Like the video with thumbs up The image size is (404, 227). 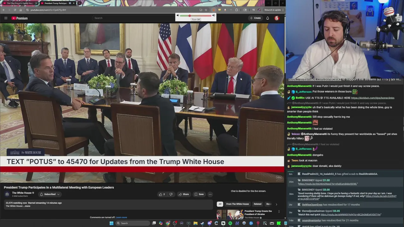click(x=162, y=194)
